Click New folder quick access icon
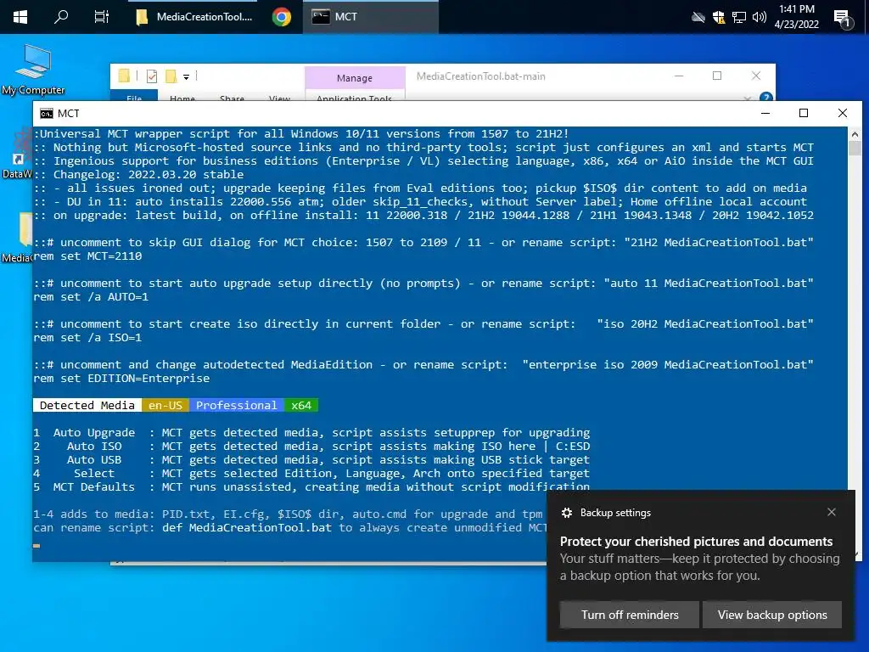869x652 pixels. (171, 76)
